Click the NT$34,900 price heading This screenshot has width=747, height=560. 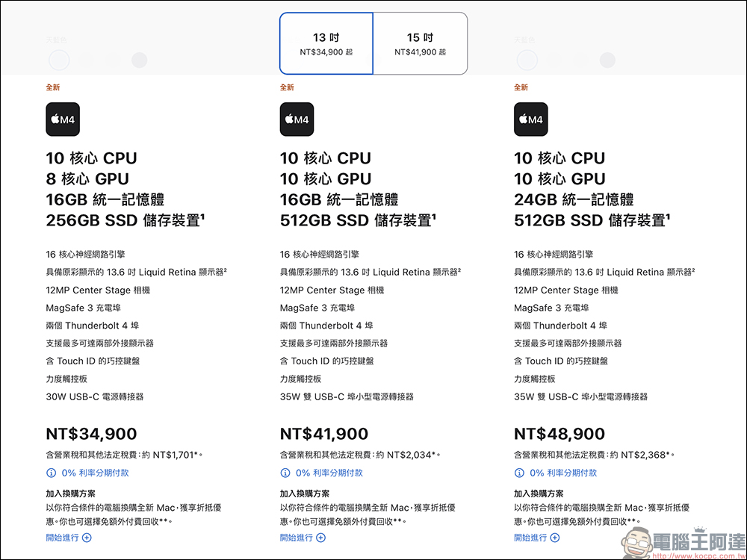(x=91, y=434)
